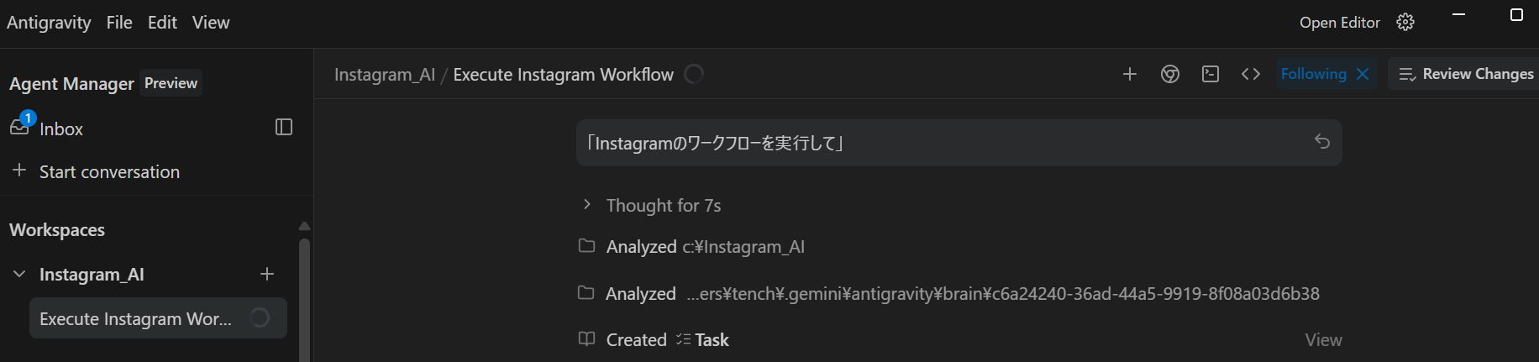1539x362 pixels.
Task: Expand the 'Thought for 7s' section
Action: 587,205
